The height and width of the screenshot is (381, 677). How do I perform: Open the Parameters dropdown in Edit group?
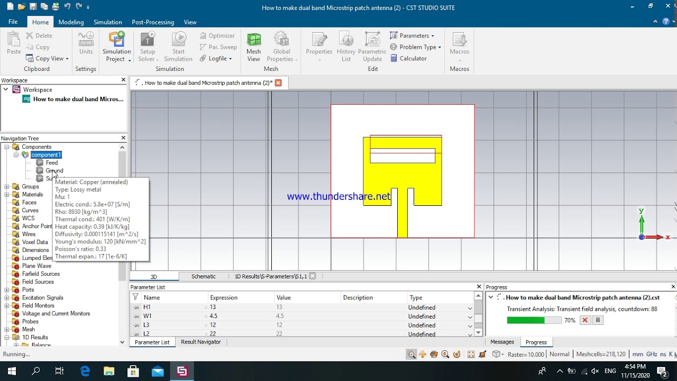[412, 35]
